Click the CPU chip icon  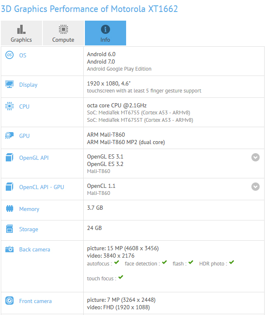[9, 106]
